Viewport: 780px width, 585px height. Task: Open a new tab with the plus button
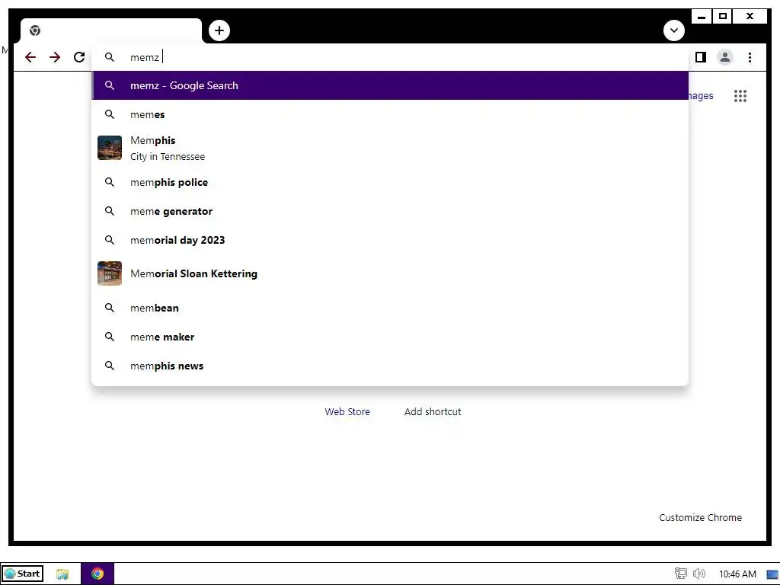(219, 30)
